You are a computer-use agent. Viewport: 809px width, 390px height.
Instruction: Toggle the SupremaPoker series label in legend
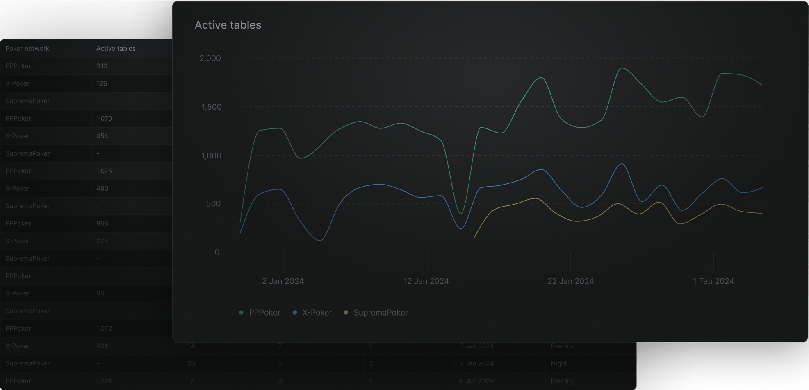tap(381, 313)
